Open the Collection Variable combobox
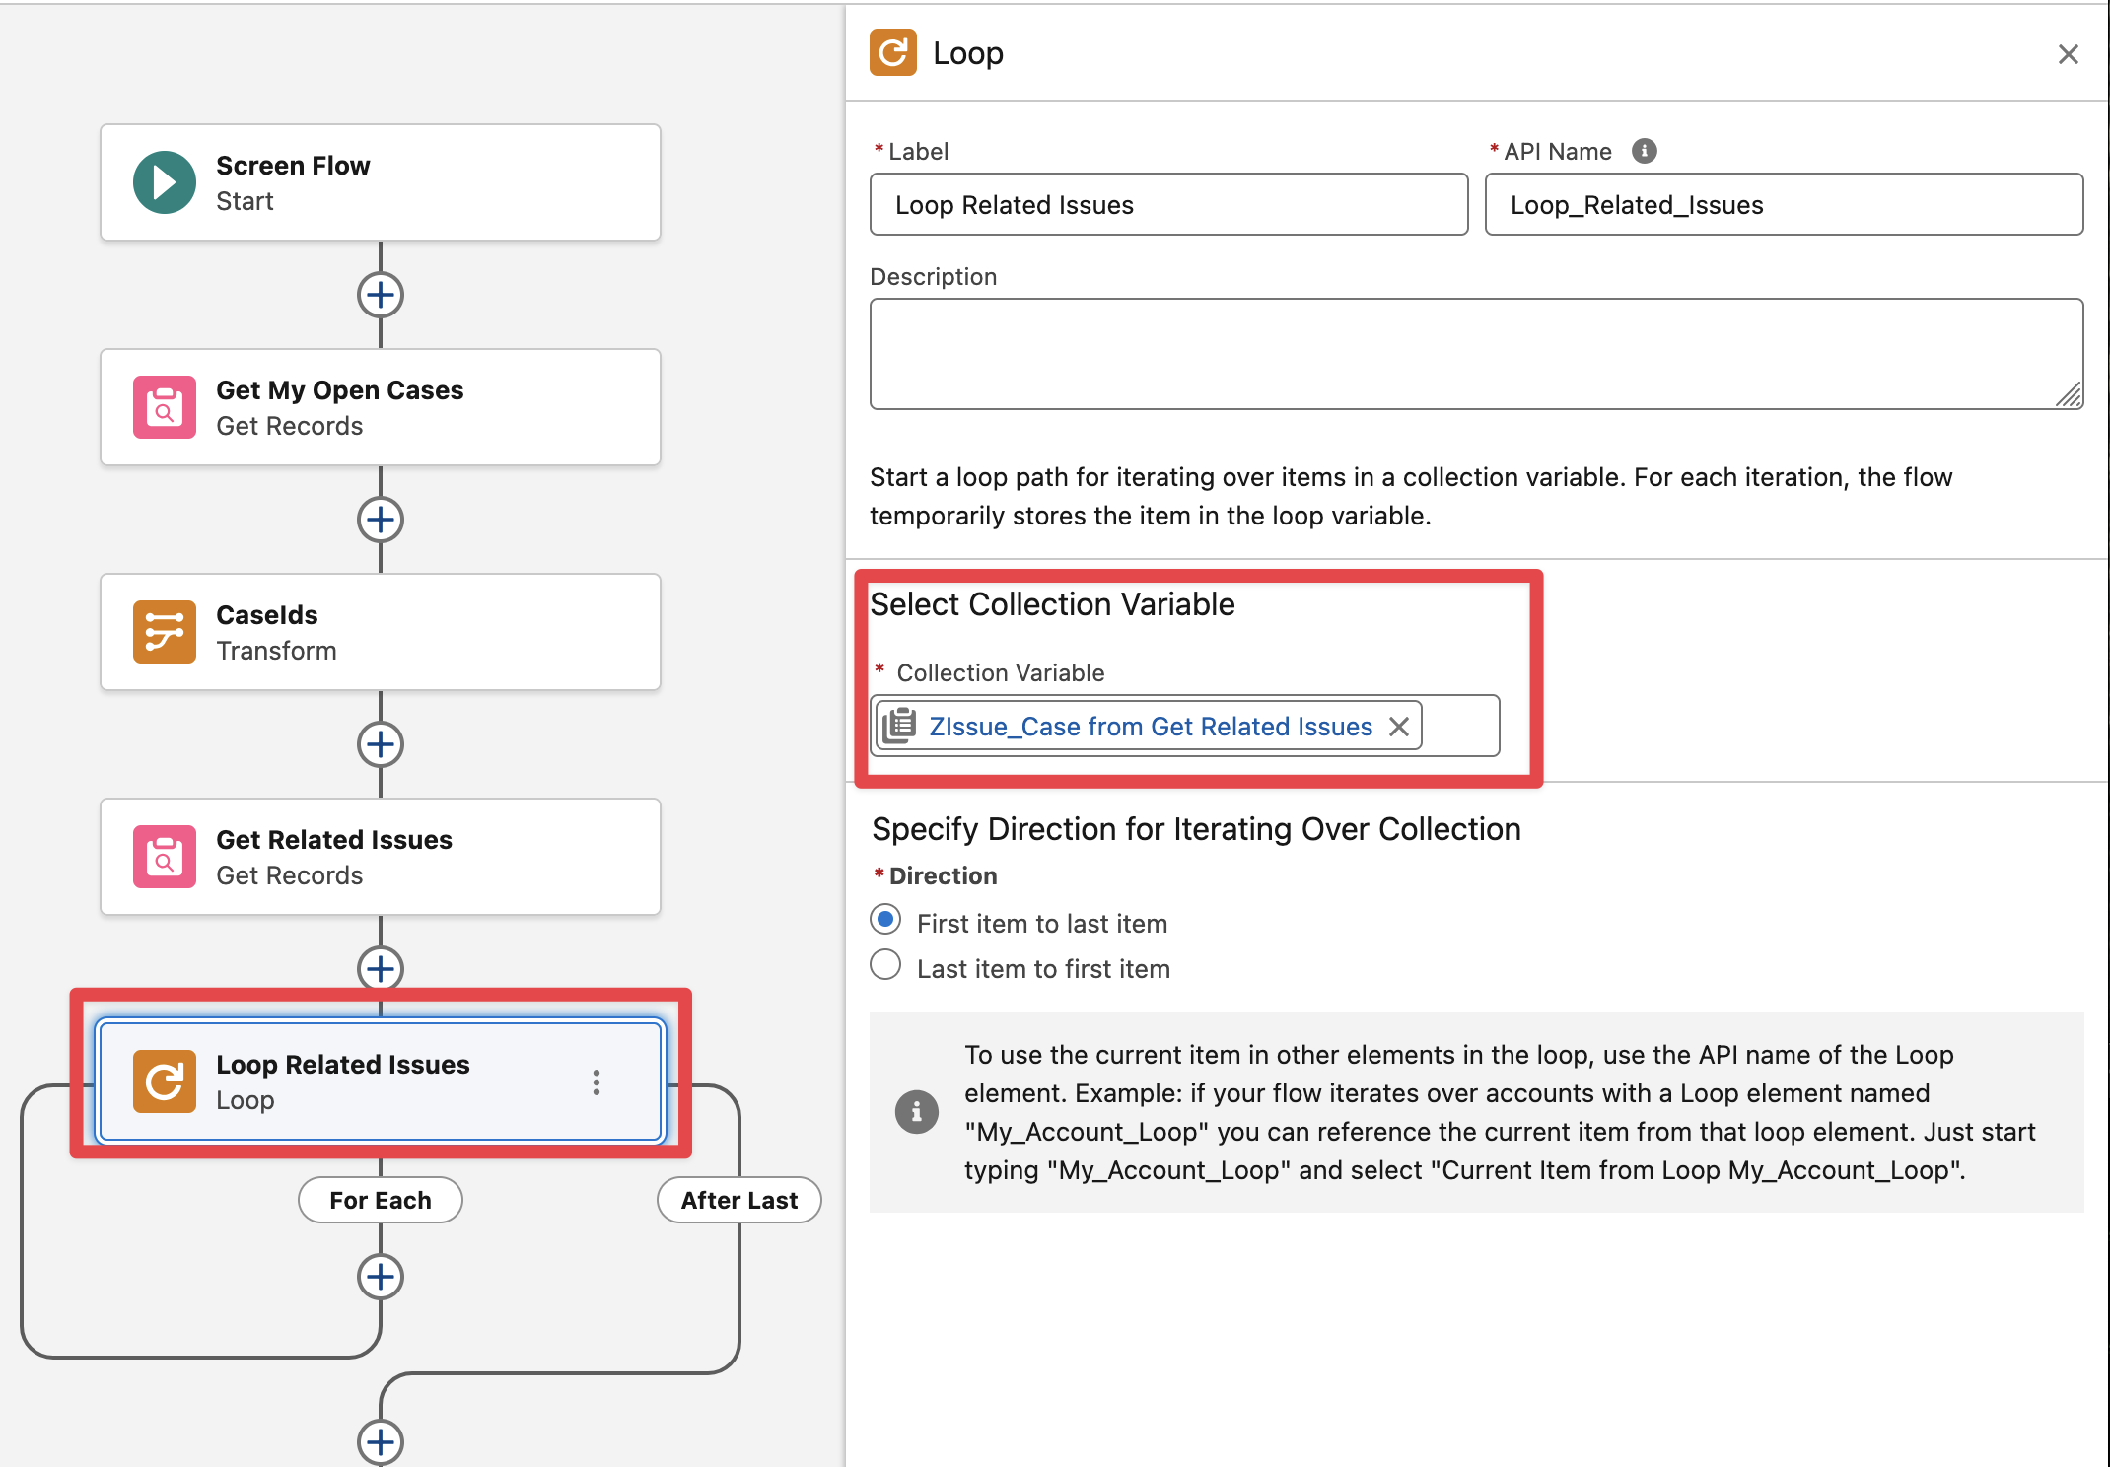 pyautogui.click(x=1459, y=727)
